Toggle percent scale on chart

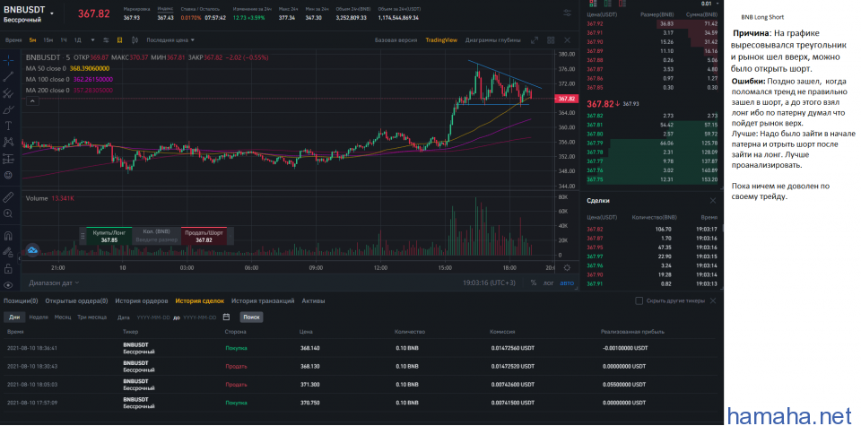point(534,283)
